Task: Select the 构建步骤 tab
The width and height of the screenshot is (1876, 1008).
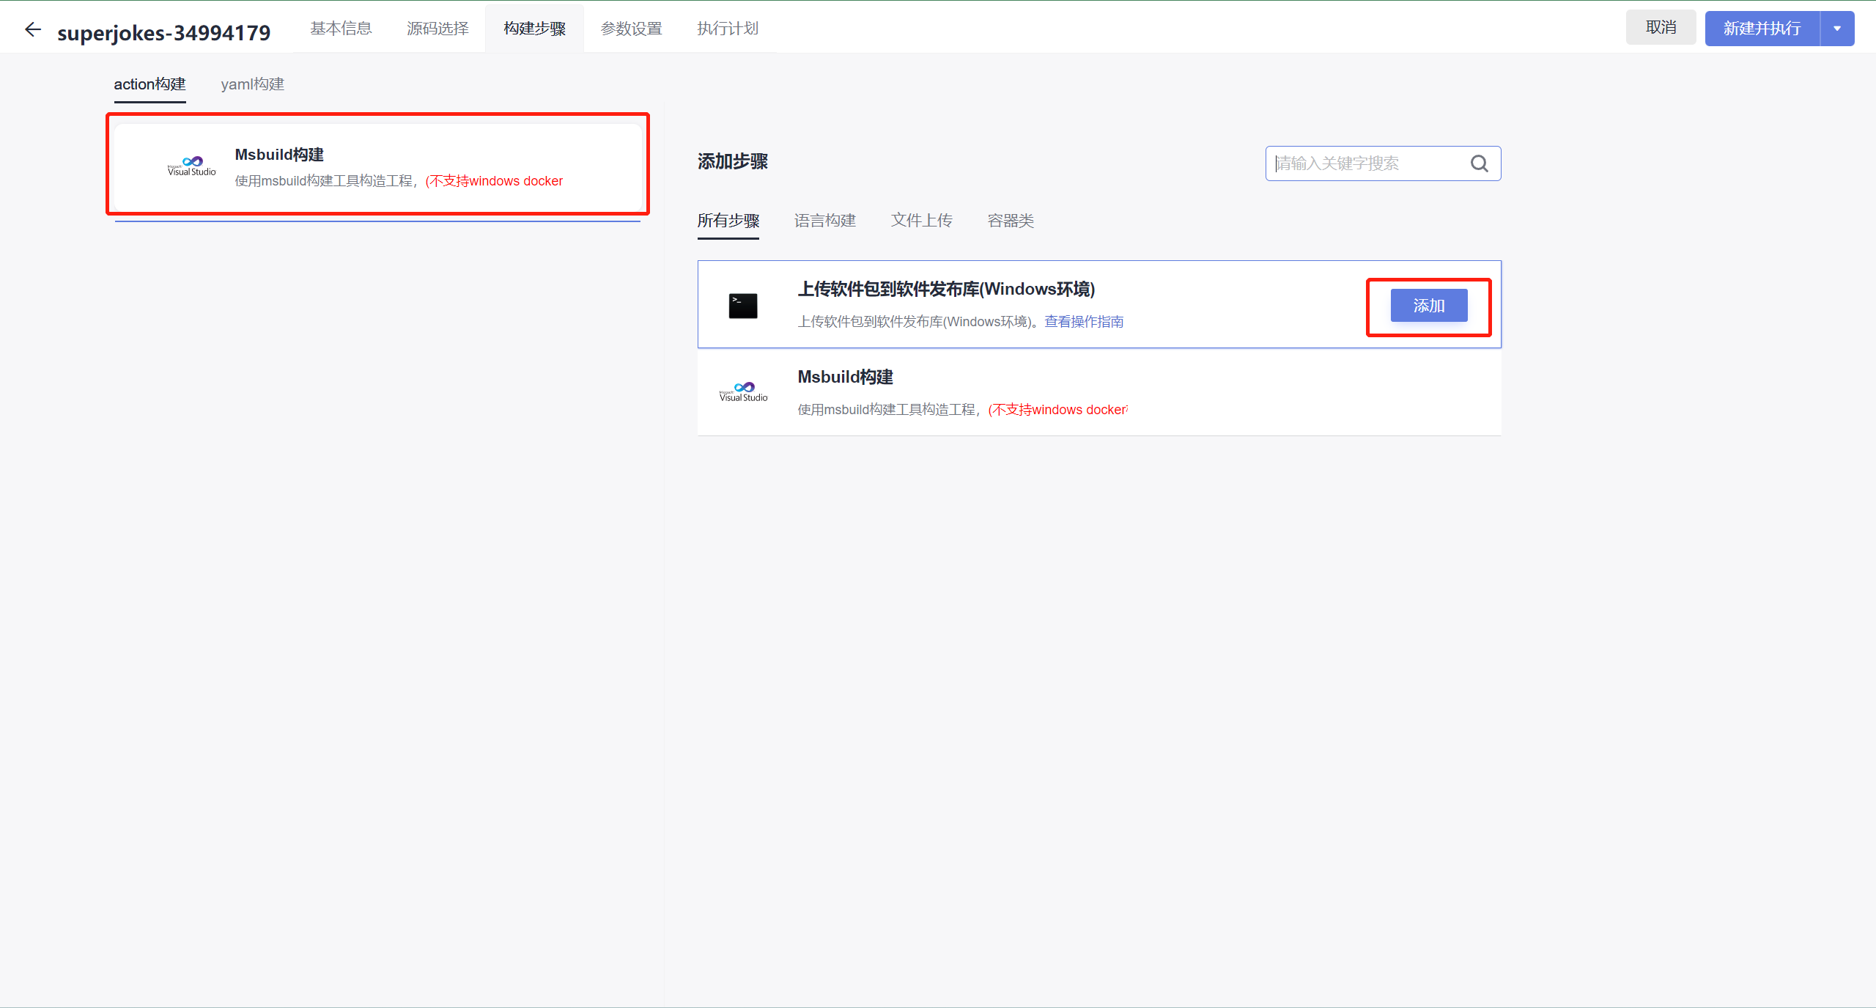Action: pyautogui.click(x=534, y=28)
